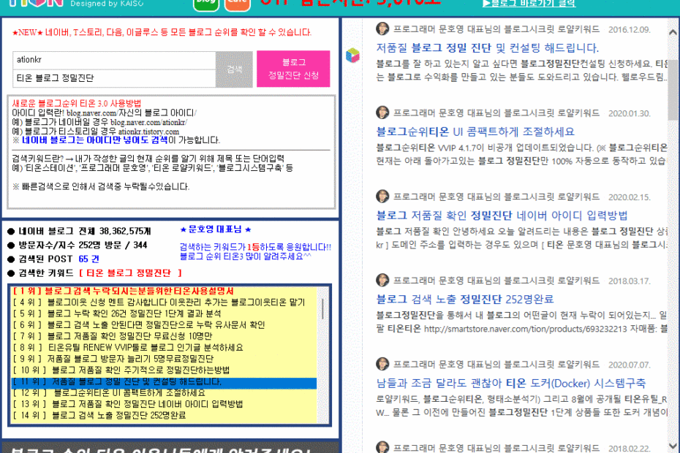Click the author avatar on the 2020.01.30 post

[x=382, y=113]
